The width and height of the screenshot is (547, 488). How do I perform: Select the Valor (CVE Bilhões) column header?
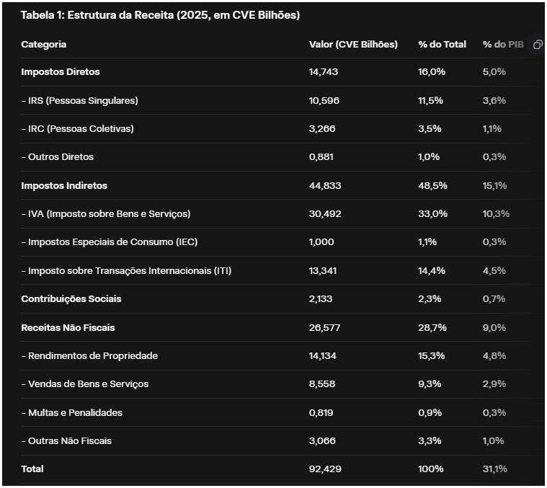pyautogui.click(x=353, y=45)
